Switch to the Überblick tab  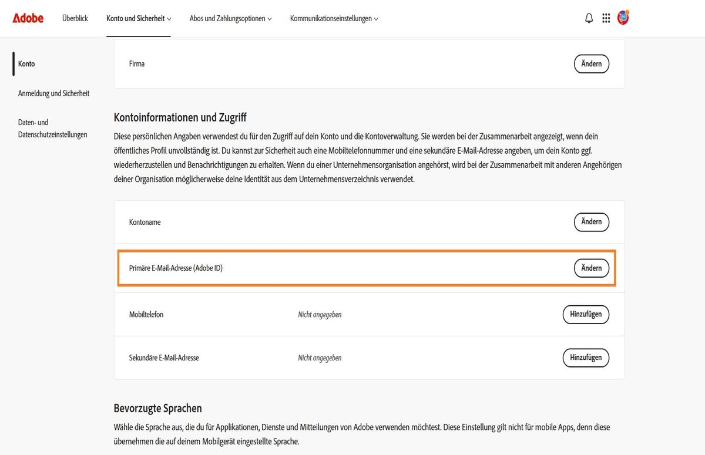click(x=75, y=18)
